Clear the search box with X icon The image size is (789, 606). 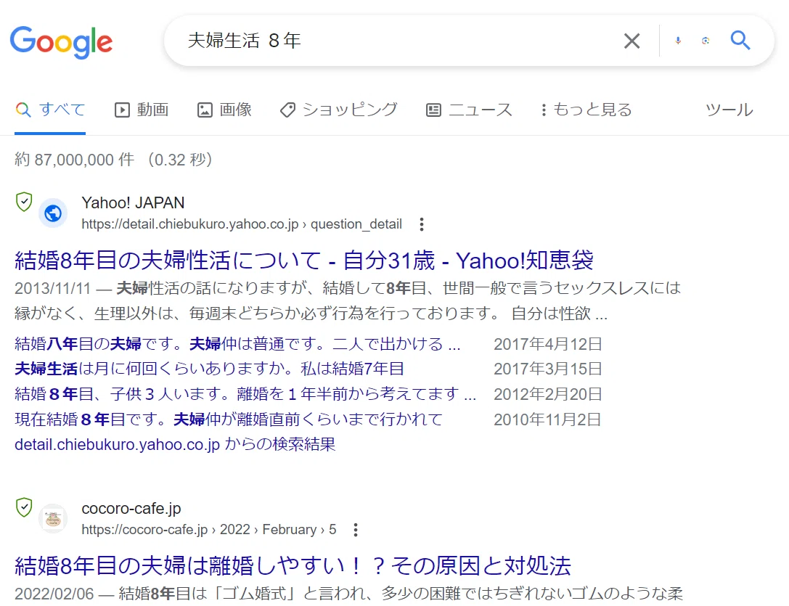(x=631, y=41)
